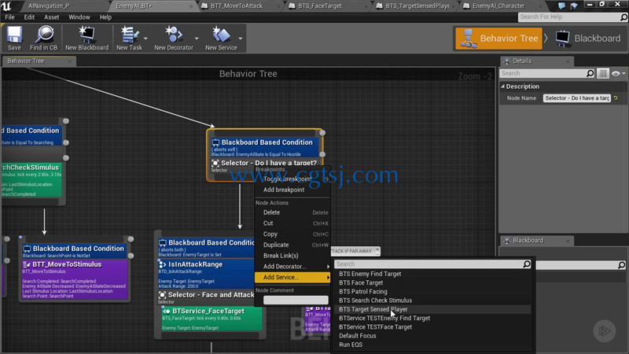Choose Add breakpoint menu entry
629x354 pixels.
292,190
